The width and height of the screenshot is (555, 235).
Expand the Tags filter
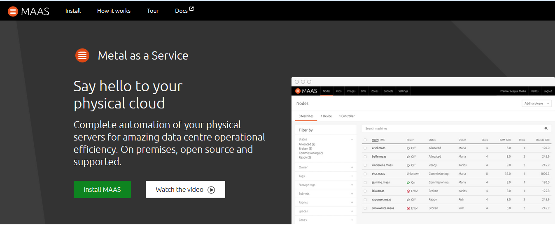(352, 176)
